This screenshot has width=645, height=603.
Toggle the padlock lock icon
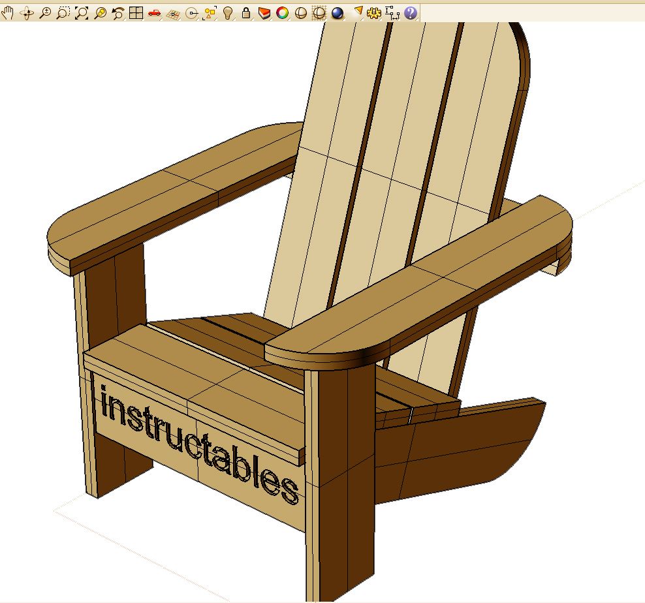coord(246,12)
